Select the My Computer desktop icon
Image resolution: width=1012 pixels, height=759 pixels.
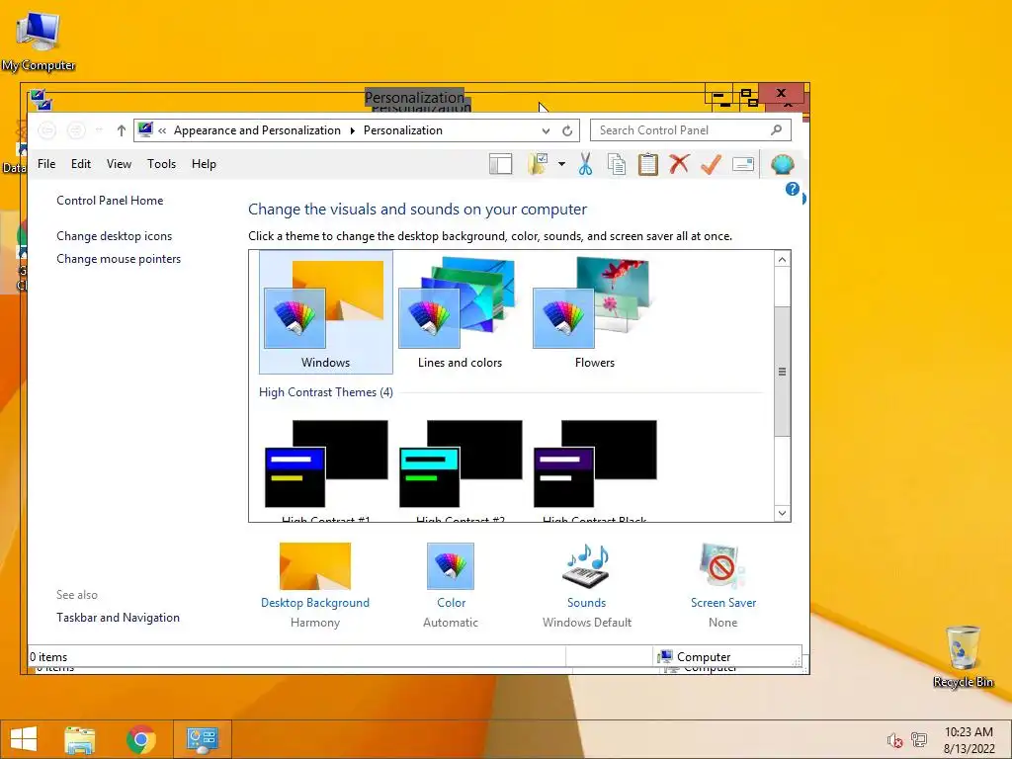pyautogui.click(x=39, y=42)
